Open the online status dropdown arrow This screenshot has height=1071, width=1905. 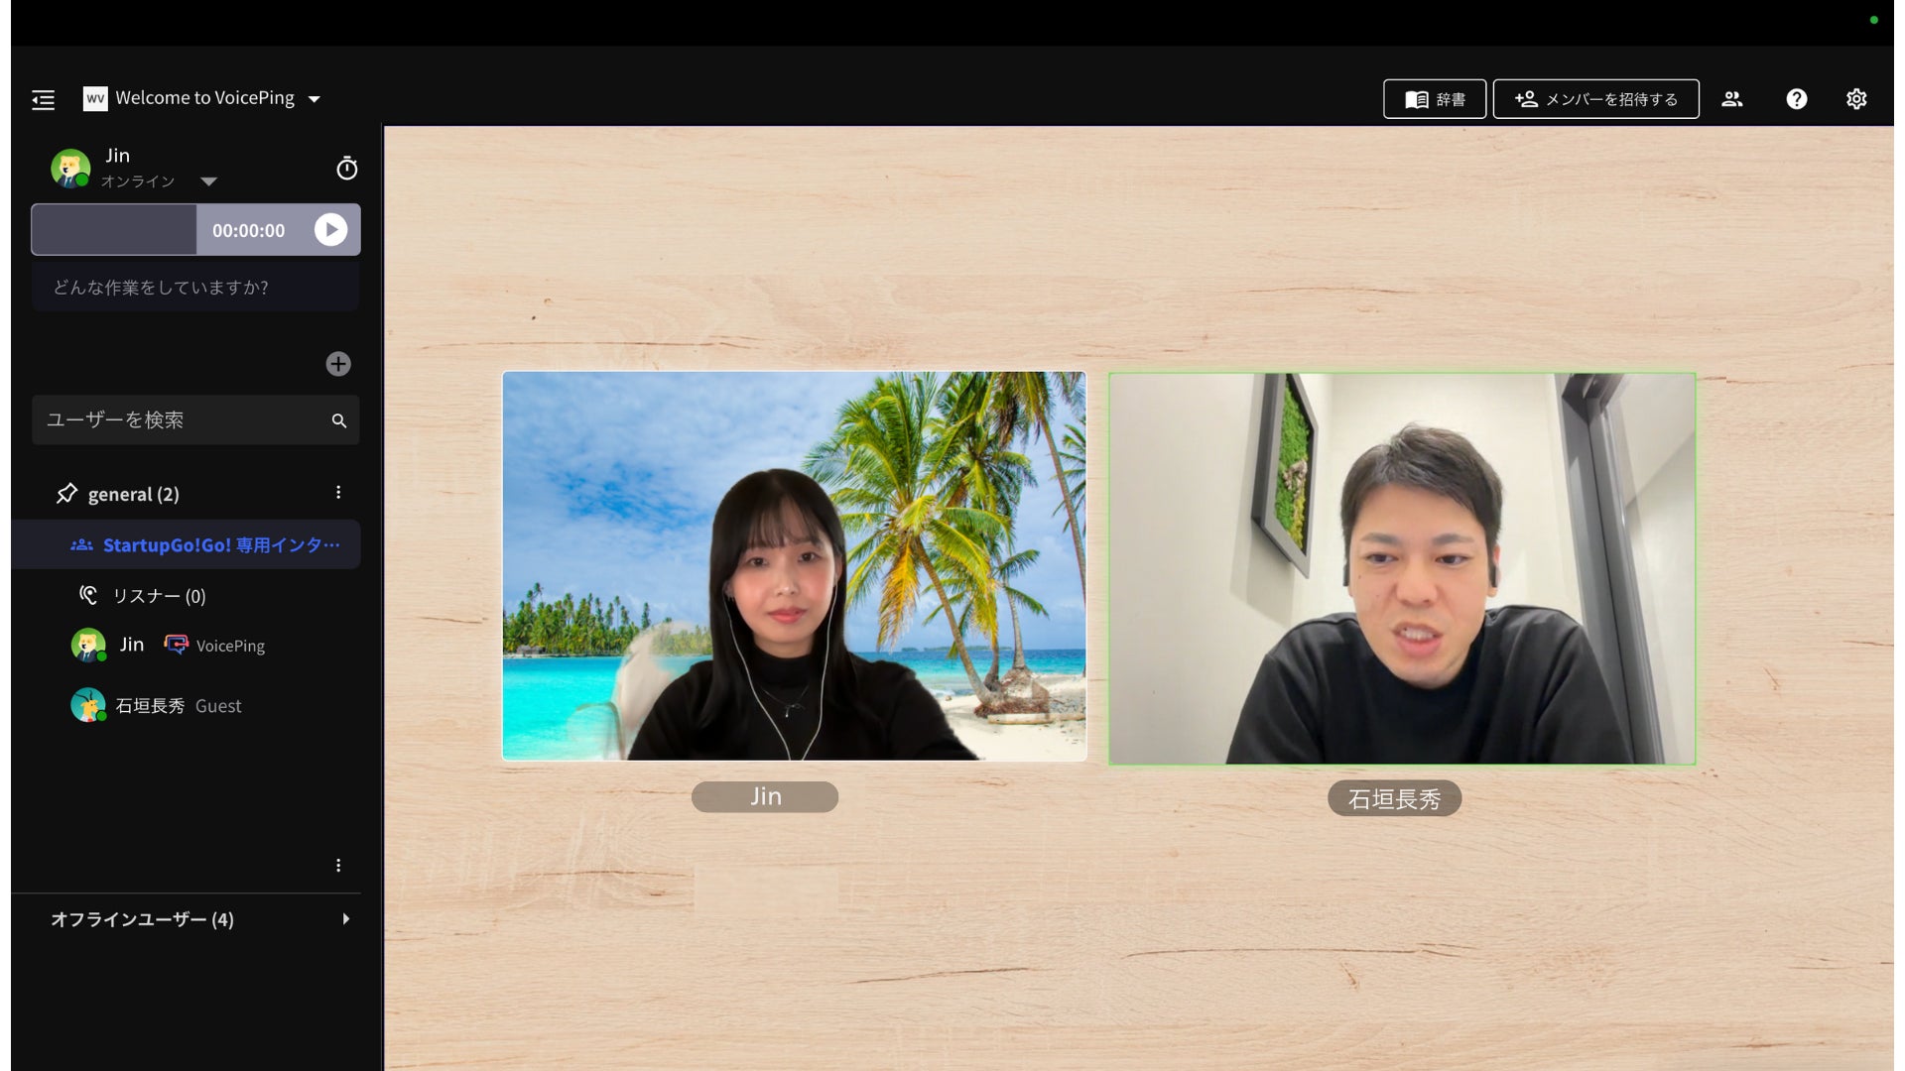coord(208,181)
